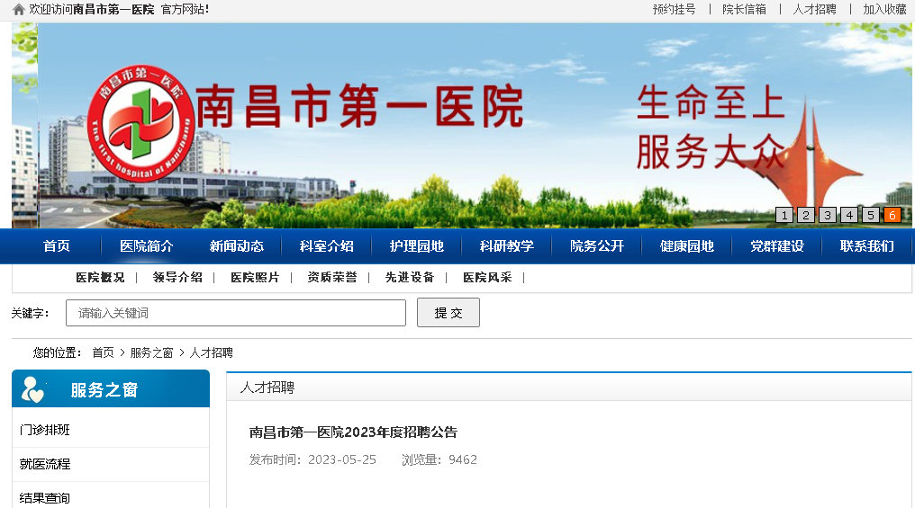The height and width of the screenshot is (508, 915).
Task: Click 人才招聘 in the breadcrumb
Action: pos(212,352)
